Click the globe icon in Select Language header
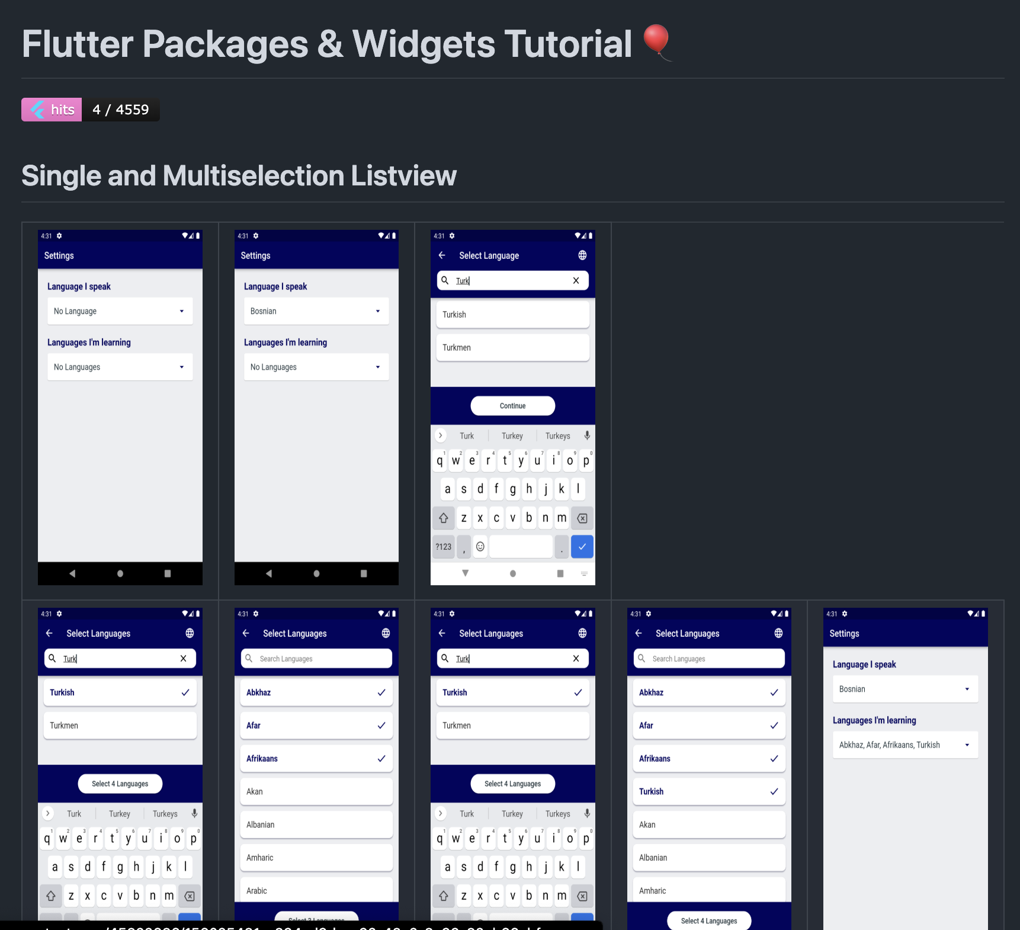Viewport: 1020px width, 930px height. pos(582,255)
